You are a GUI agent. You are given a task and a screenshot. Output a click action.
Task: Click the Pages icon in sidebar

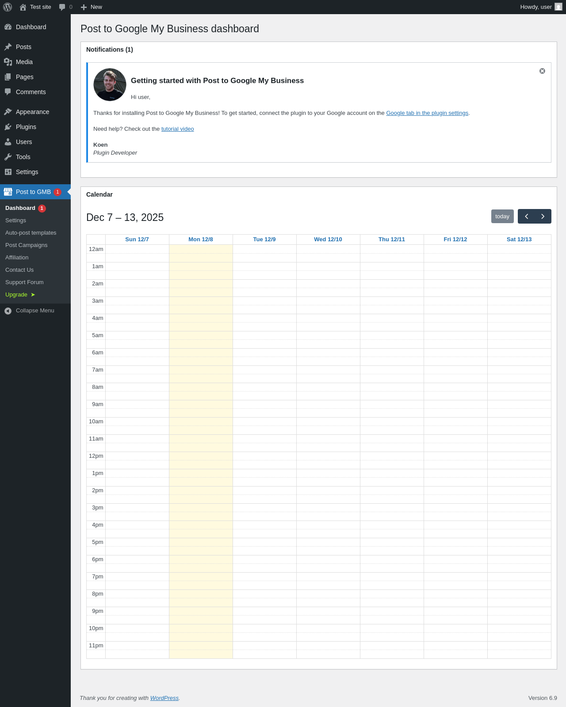(x=8, y=77)
